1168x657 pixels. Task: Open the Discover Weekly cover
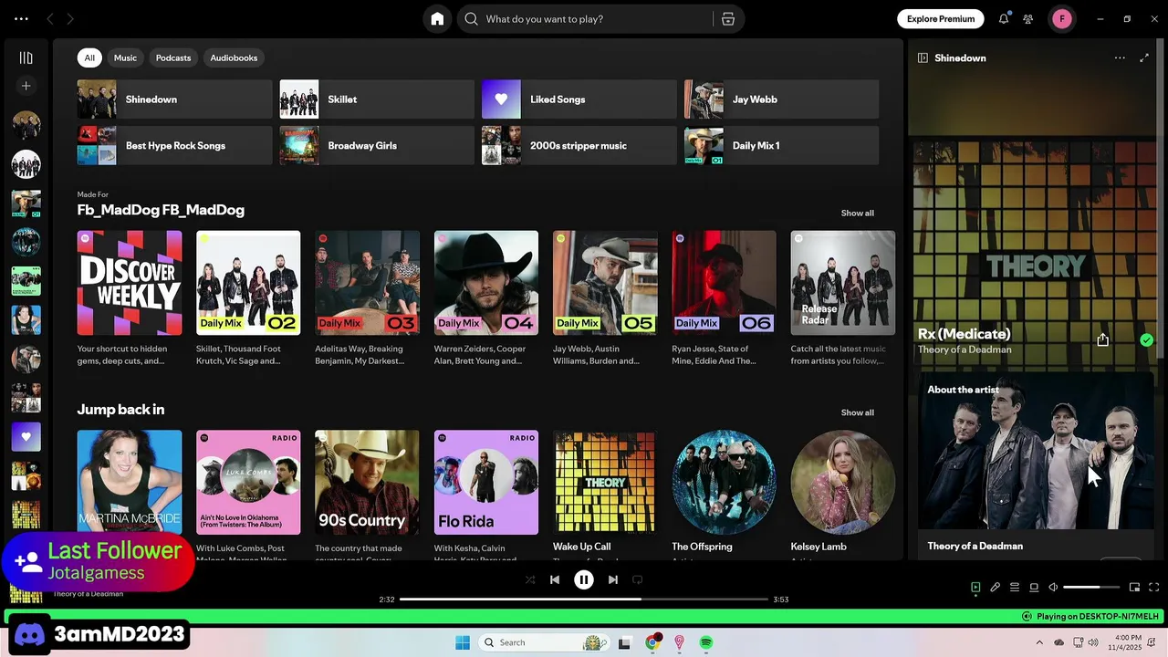pos(130,283)
